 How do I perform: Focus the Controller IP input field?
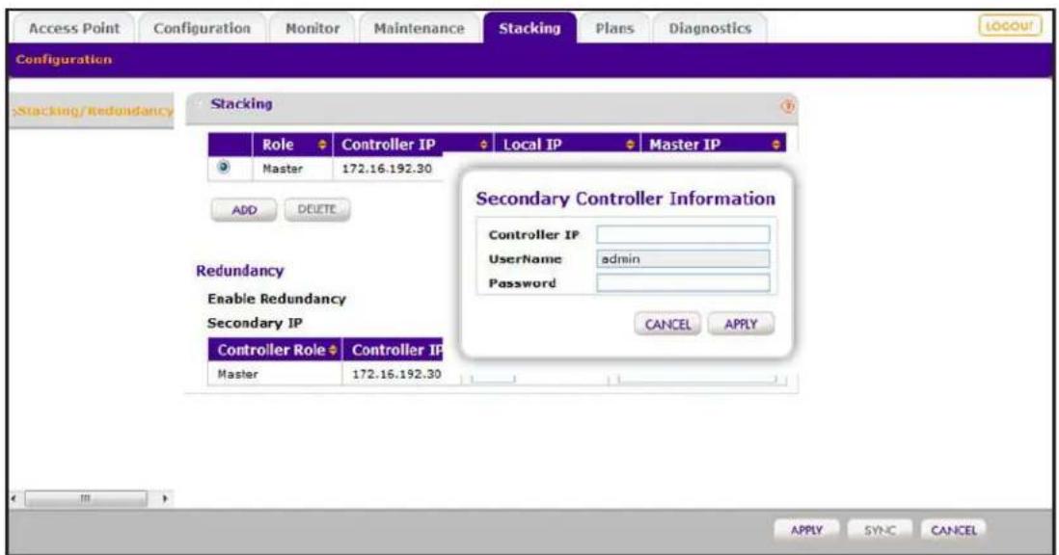pyautogui.click(x=683, y=235)
